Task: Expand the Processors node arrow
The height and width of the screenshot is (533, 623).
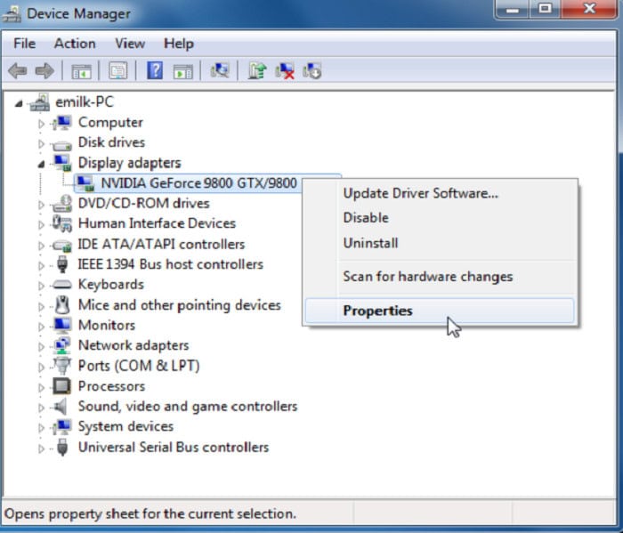Action: point(41,387)
